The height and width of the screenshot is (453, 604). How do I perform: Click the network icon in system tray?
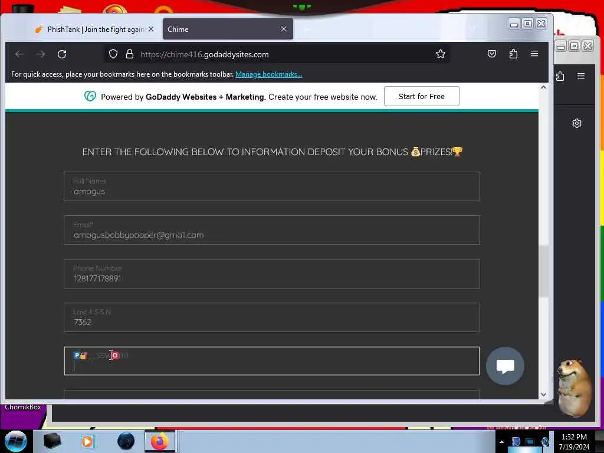point(530,442)
